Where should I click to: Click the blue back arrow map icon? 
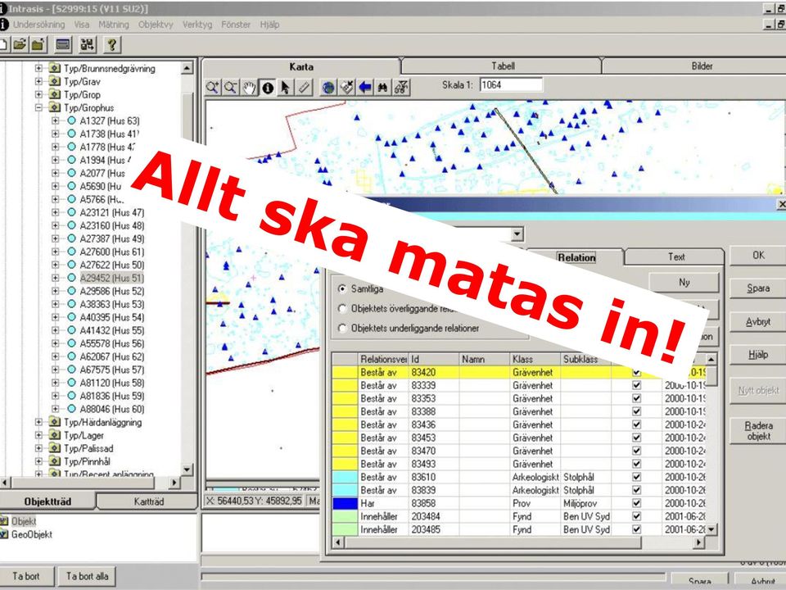tap(365, 88)
